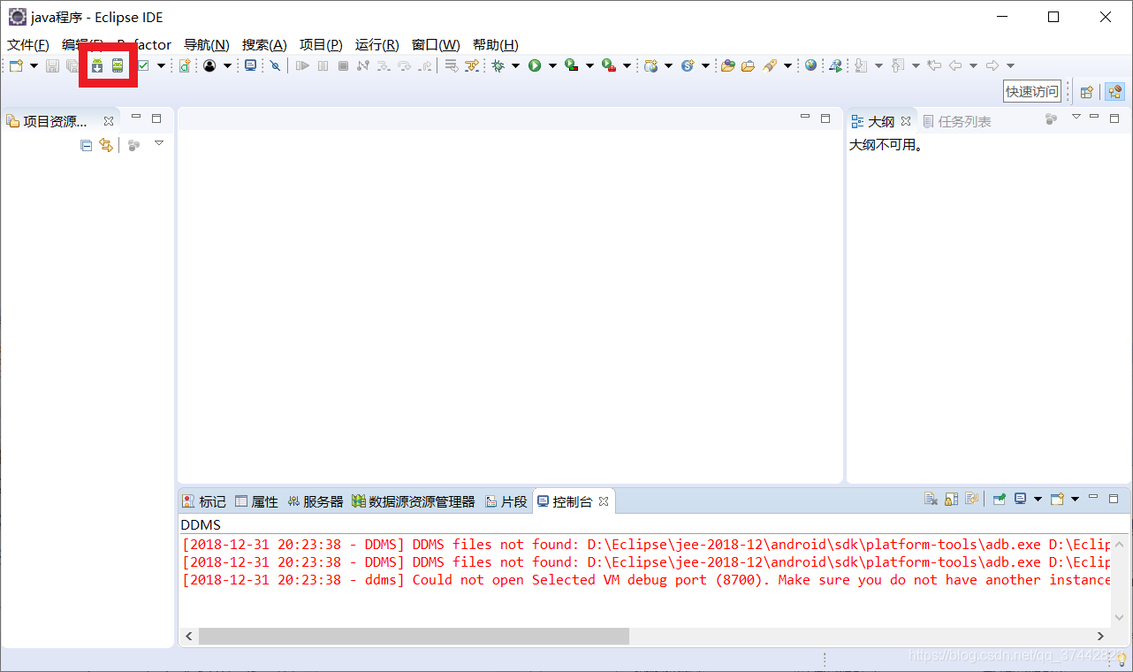
Task: Switch to the 任务列表 tab
Action: coord(956,121)
